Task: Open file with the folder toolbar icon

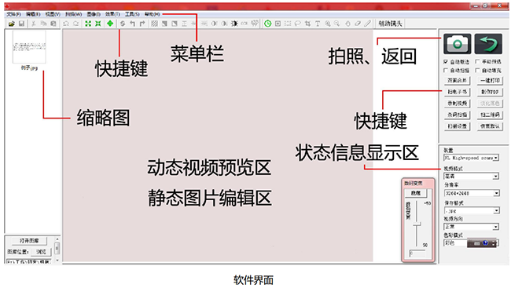Action: click(x=12, y=24)
